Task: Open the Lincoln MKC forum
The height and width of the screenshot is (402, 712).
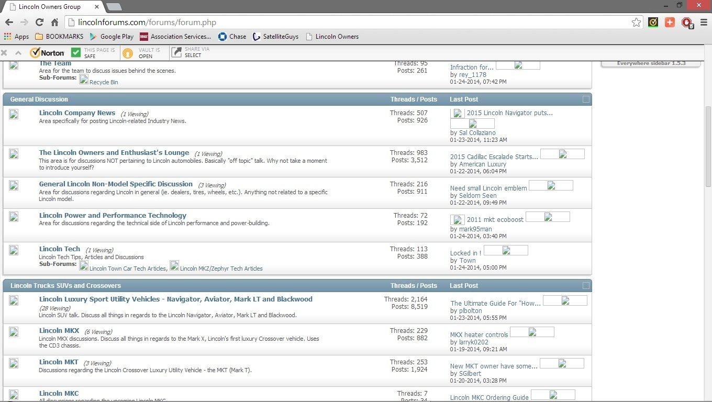Action: click(x=59, y=393)
